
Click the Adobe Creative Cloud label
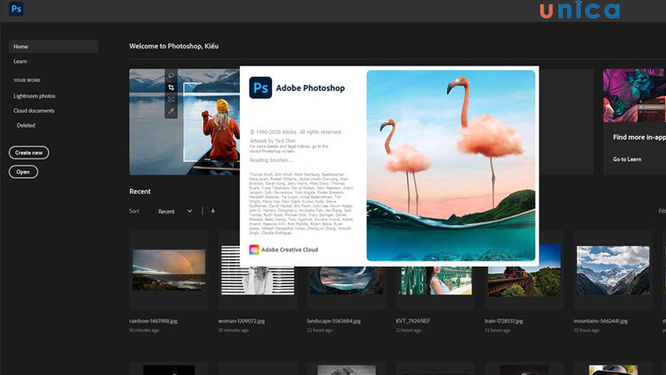(x=290, y=249)
